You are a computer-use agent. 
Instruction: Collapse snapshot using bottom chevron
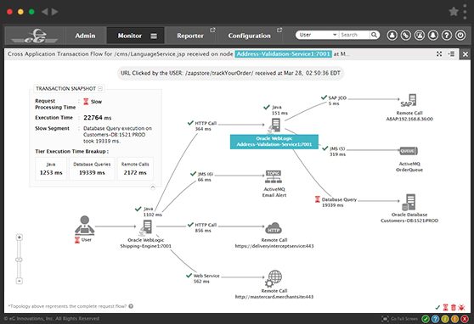(153, 187)
